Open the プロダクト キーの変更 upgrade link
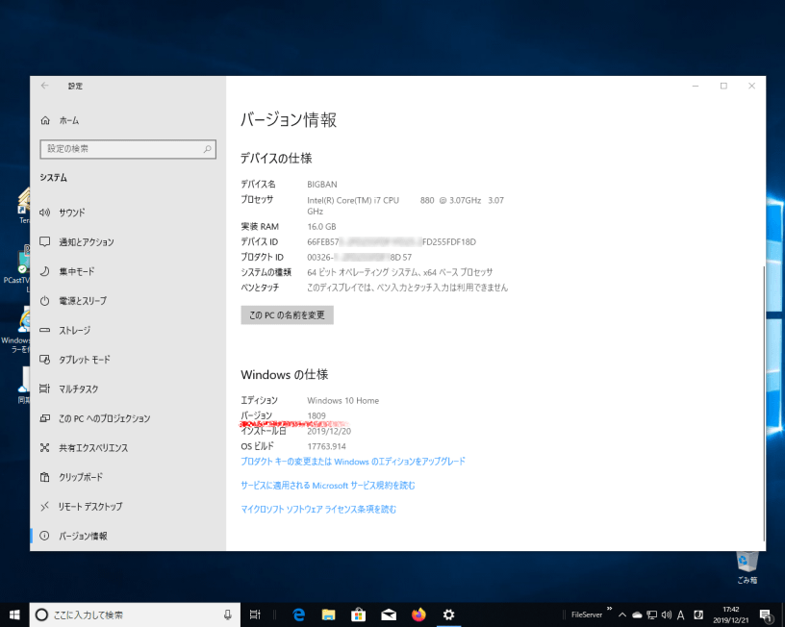Image resolution: width=785 pixels, height=627 pixels. tap(353, 462)
